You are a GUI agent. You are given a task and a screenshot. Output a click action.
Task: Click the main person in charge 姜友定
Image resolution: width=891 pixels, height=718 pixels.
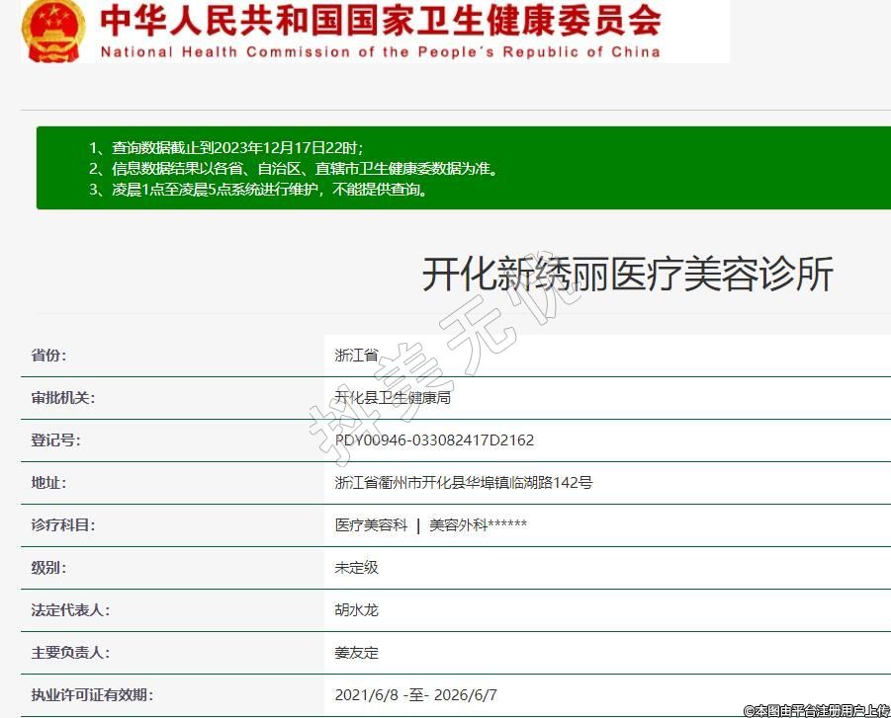click(x=356, y=653)
